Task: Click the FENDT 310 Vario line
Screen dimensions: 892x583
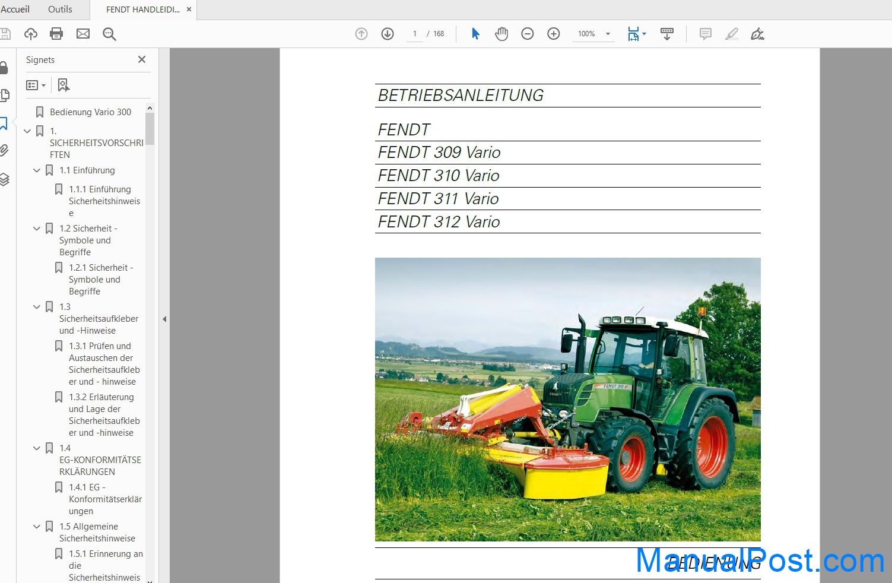Action: coord(439,176)
